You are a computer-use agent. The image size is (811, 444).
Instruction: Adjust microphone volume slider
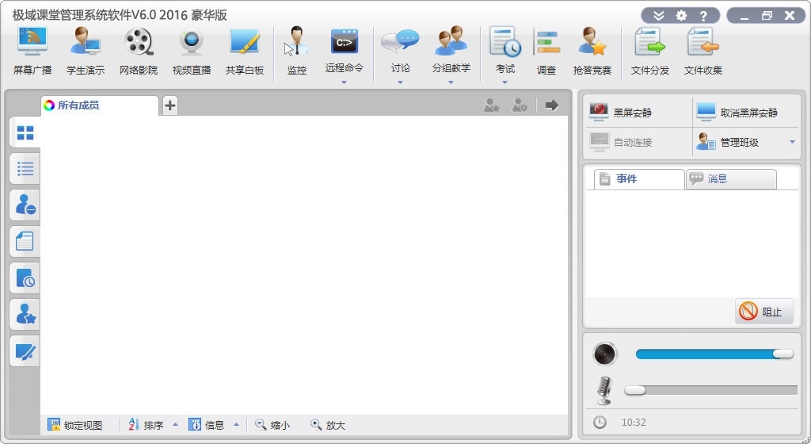710,390
